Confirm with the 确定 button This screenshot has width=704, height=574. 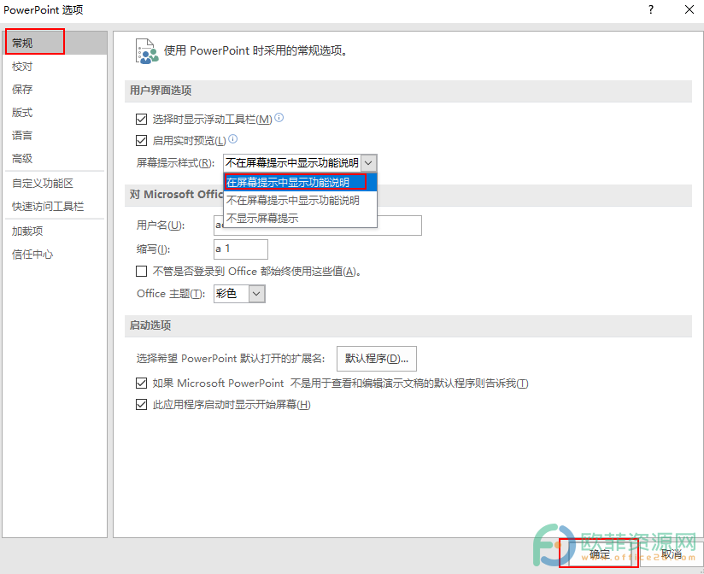tap(600, 553)
